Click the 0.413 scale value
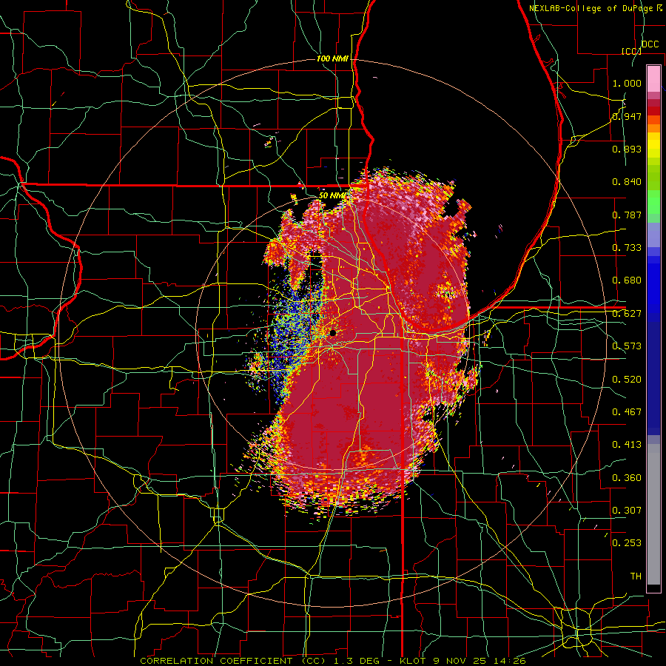The image size is (666, 666). coord(627,445)
